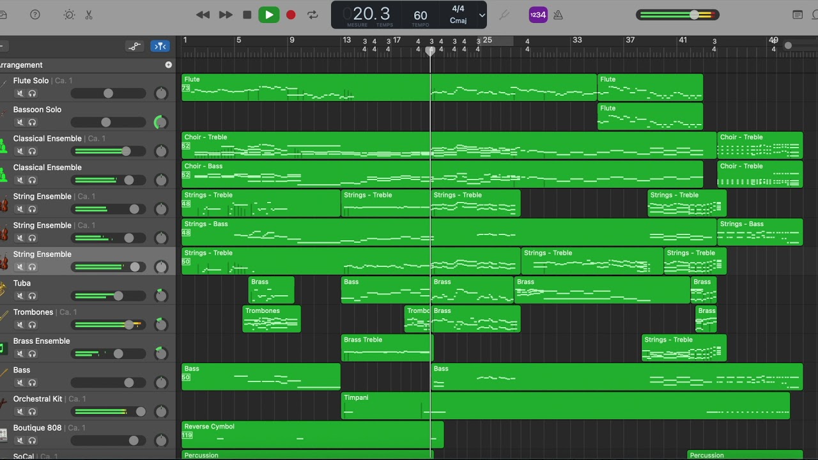818x460 pixels.
Task: Select the Brass Treble region
Action: [x=387, y=348]
